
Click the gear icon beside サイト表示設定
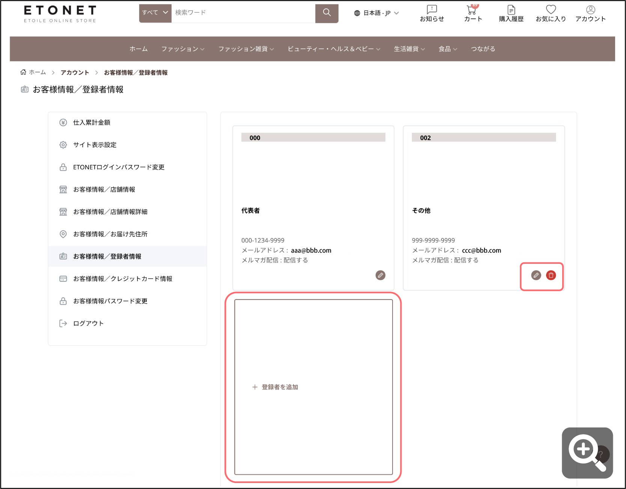[x=63, y=145]
